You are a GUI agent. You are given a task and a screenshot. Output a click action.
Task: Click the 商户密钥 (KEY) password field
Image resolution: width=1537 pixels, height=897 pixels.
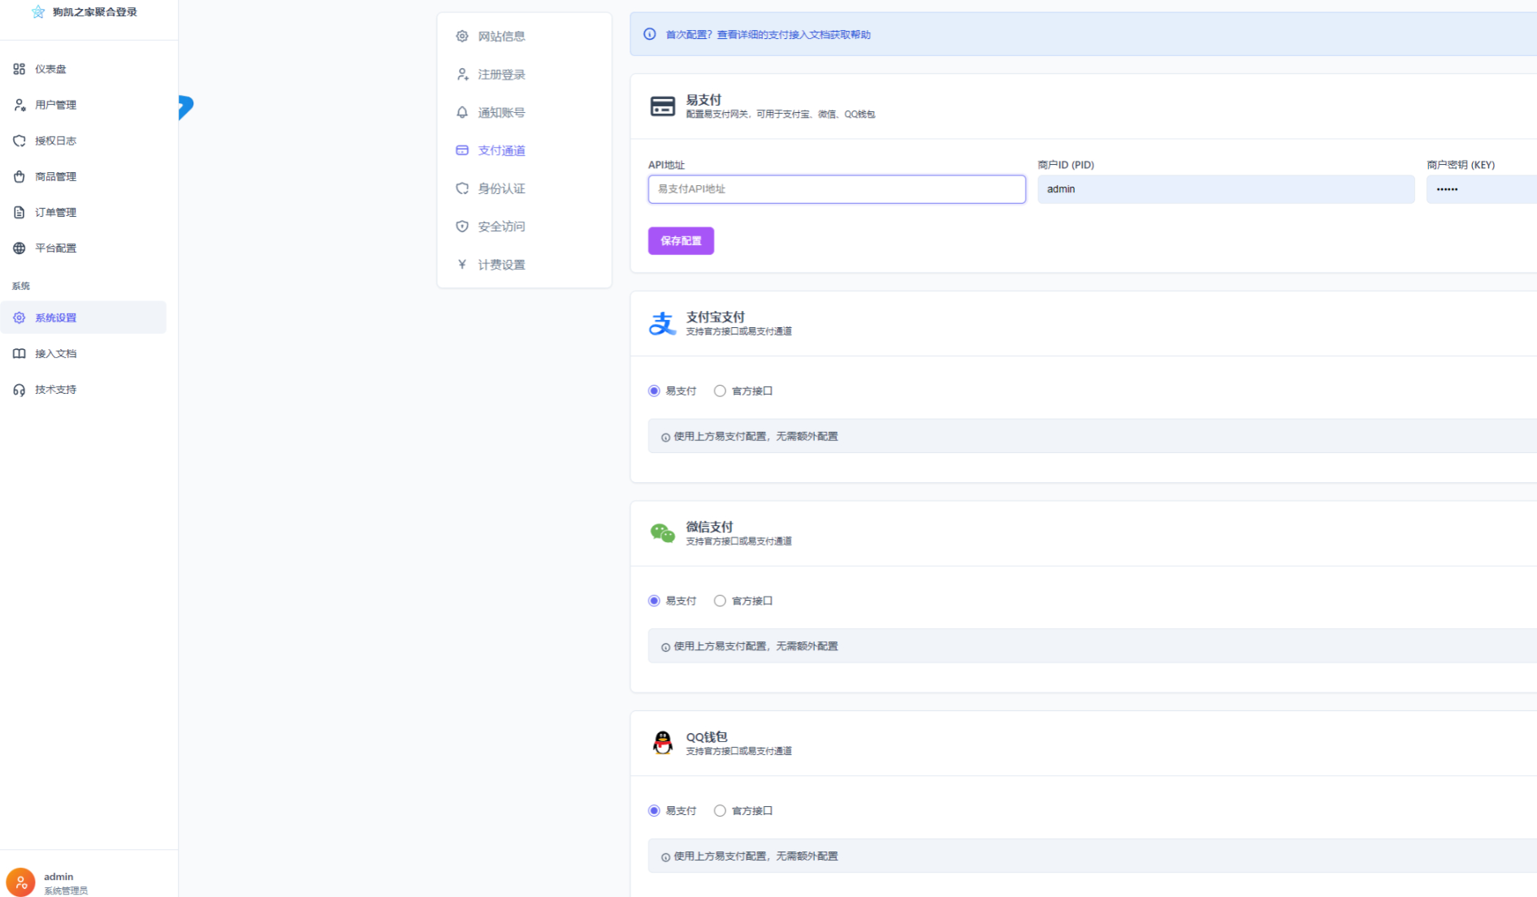pyautogui.click(x=1482, y=189)
